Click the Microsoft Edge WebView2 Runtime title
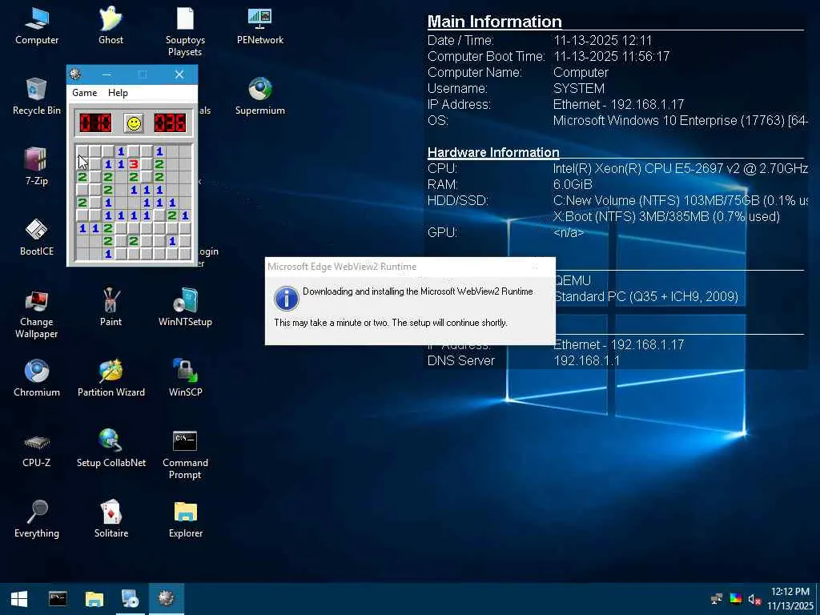The width and height of the screenshot is (820, 615). pos(342,267)
